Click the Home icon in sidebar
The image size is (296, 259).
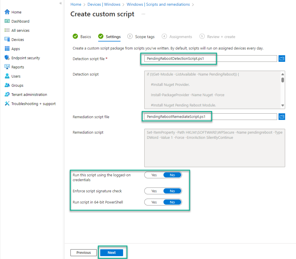(7, 12)
